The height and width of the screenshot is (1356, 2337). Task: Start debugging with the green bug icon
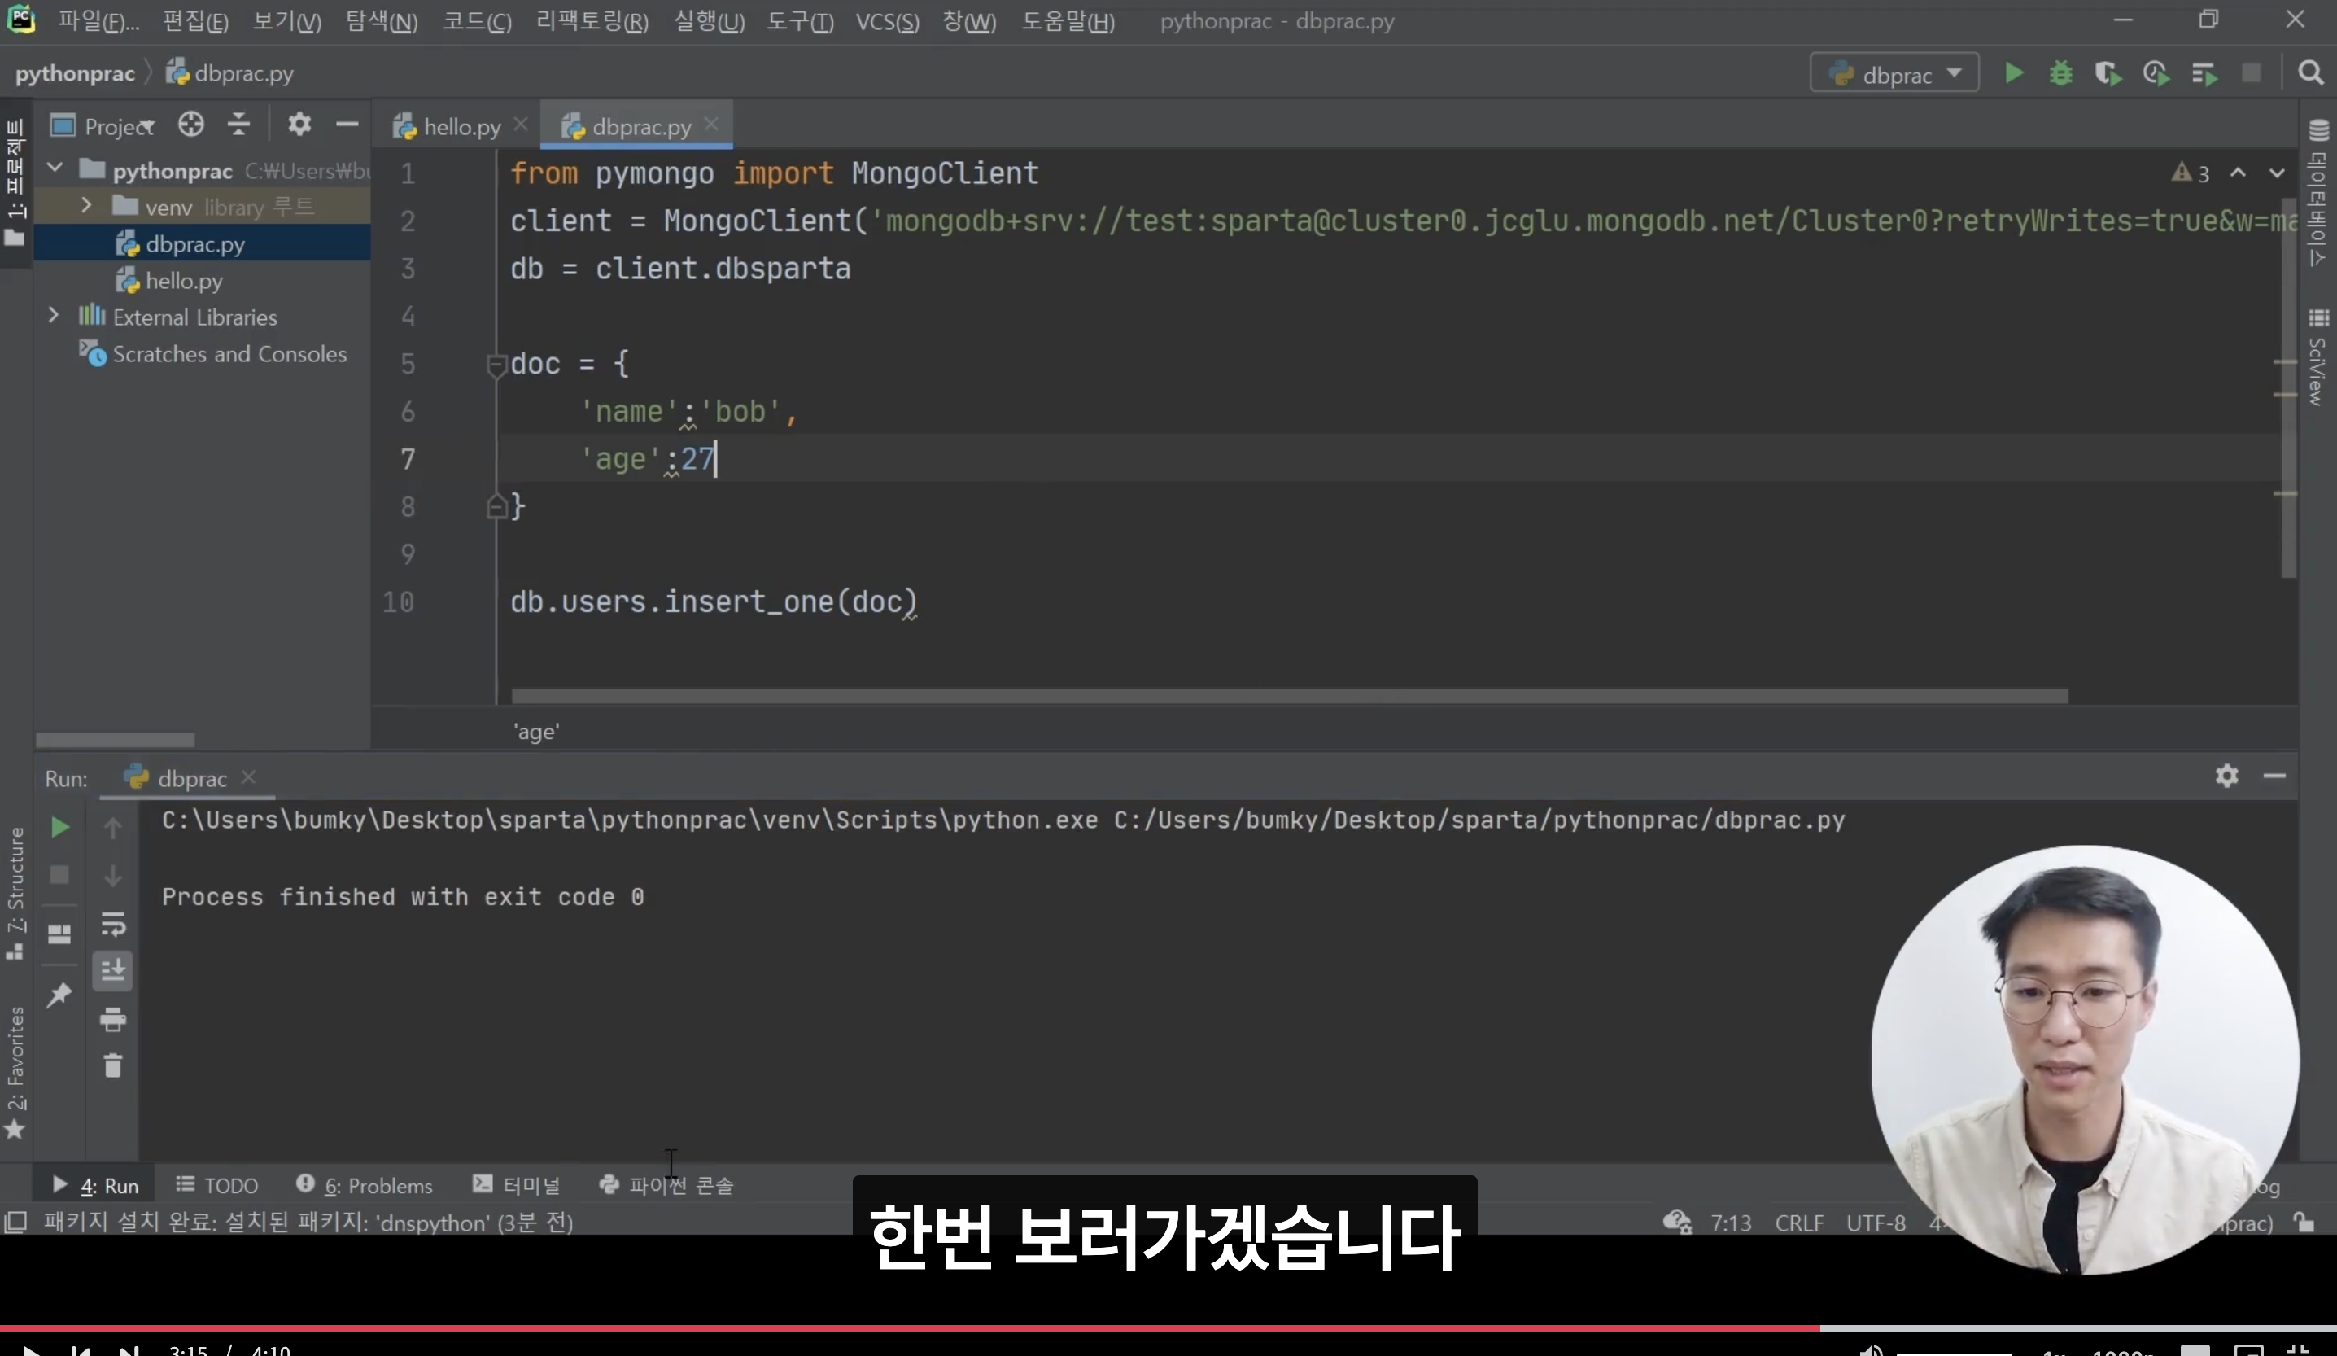click(2060, 73)
